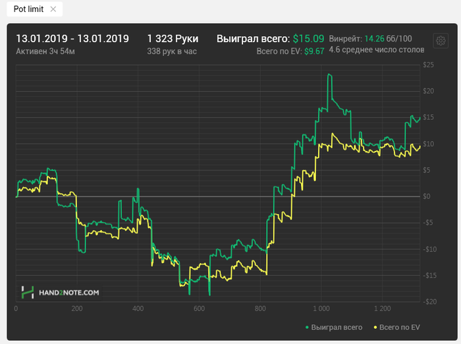Click the $0 label on the vertical axis
Image resolution: width=461 pixels, height=344 pixels.
427,196
